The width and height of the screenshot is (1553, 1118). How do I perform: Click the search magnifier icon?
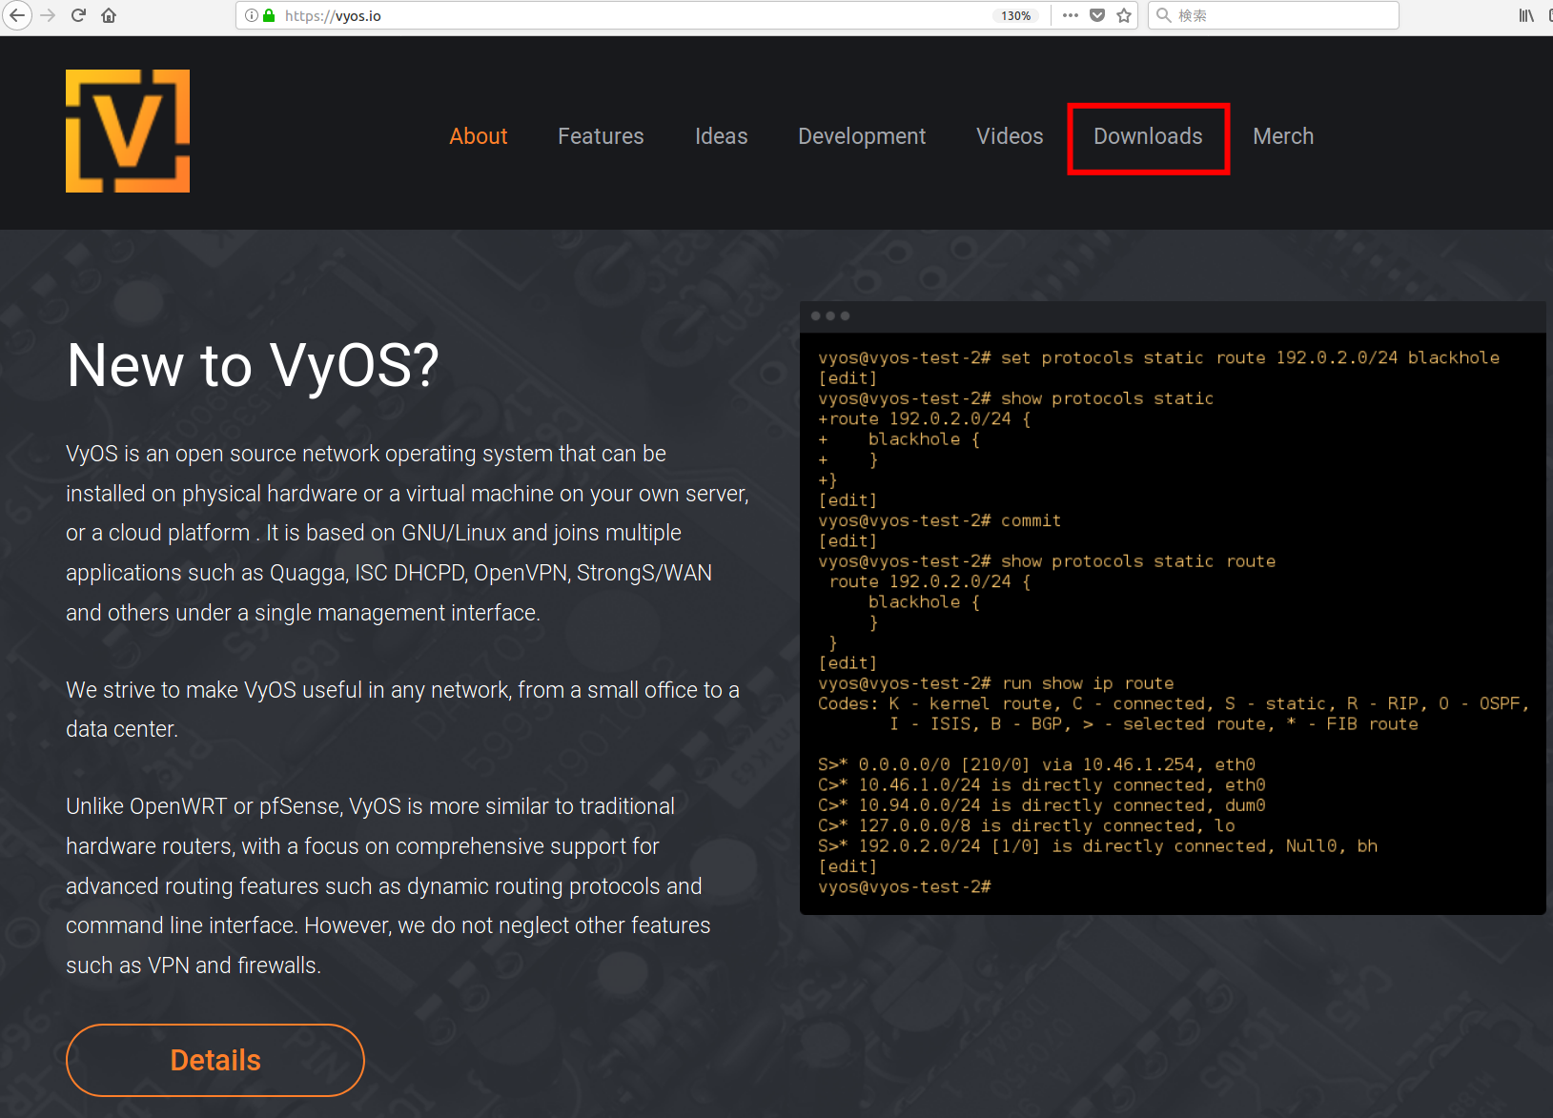[x=1164, y=15]
